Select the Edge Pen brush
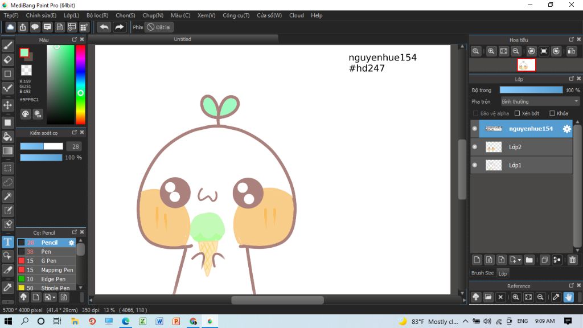 [x=47, y=279]
